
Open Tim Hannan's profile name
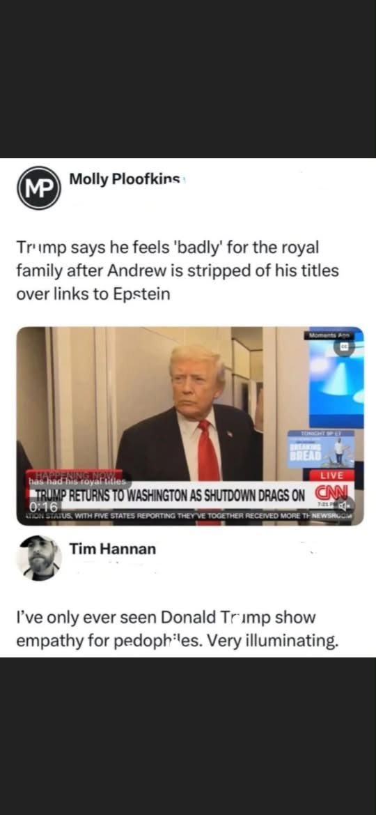coord(113,549)
